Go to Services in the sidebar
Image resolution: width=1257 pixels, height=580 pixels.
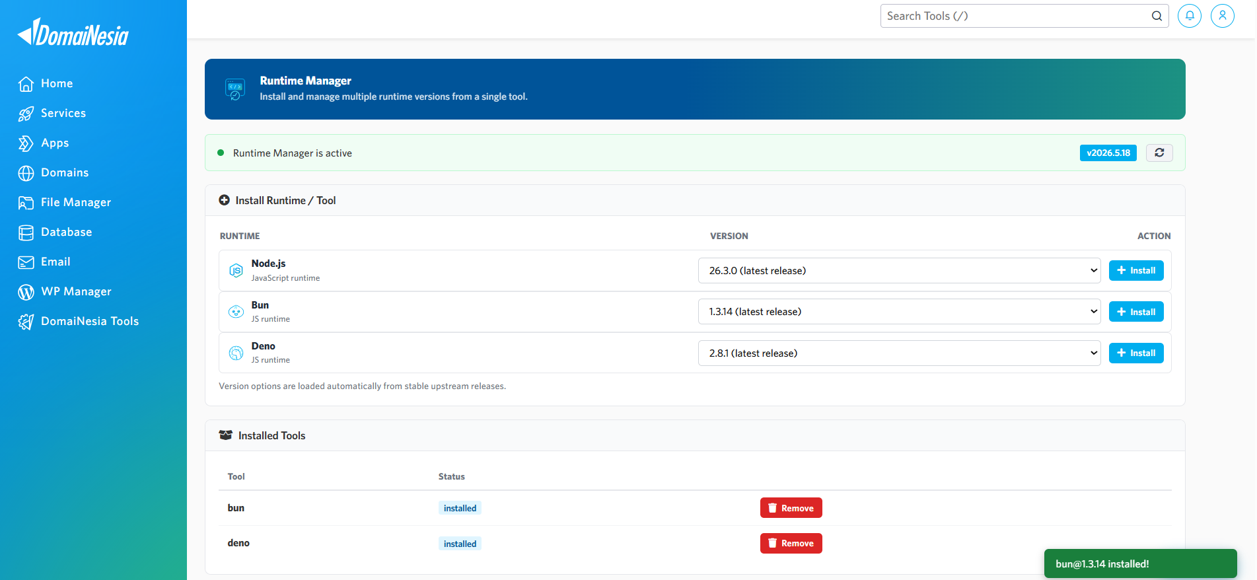point(63,114)
